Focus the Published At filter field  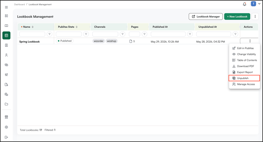168,34
